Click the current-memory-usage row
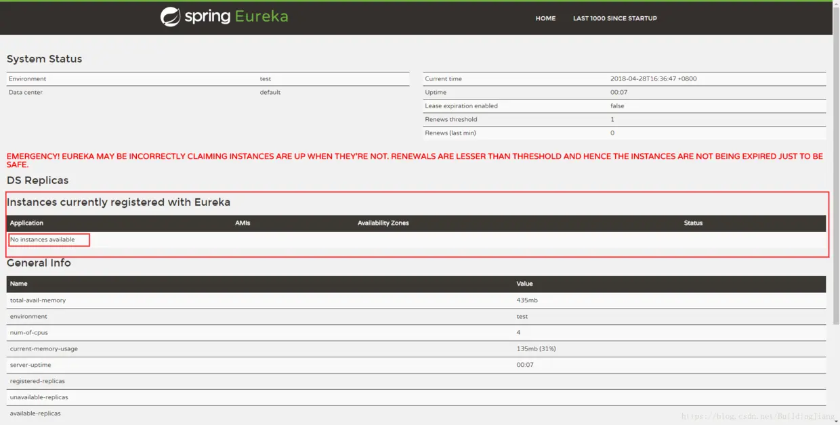Viewport: 840px width, 425px height. 416,349
